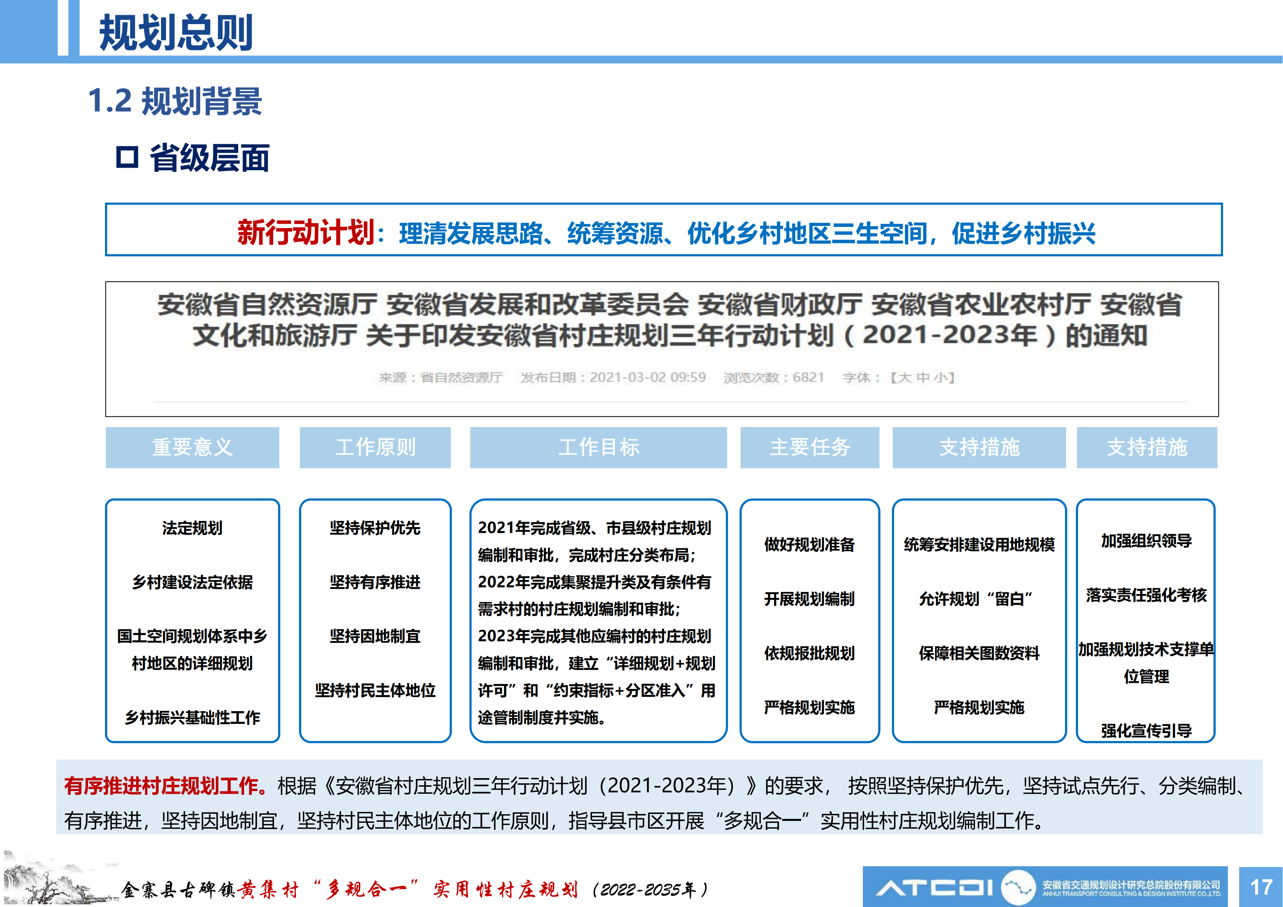Screen dimensions: 1283x907
Task: Click the item 做好规划准备
Action: [810, 544]
